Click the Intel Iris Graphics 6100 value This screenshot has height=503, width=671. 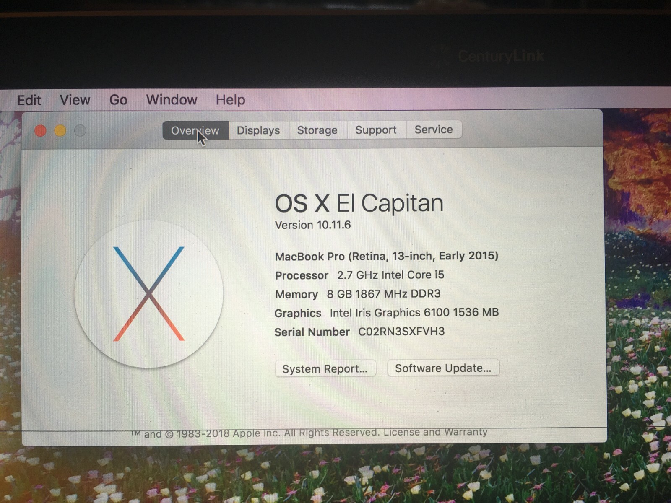point(414,312)
